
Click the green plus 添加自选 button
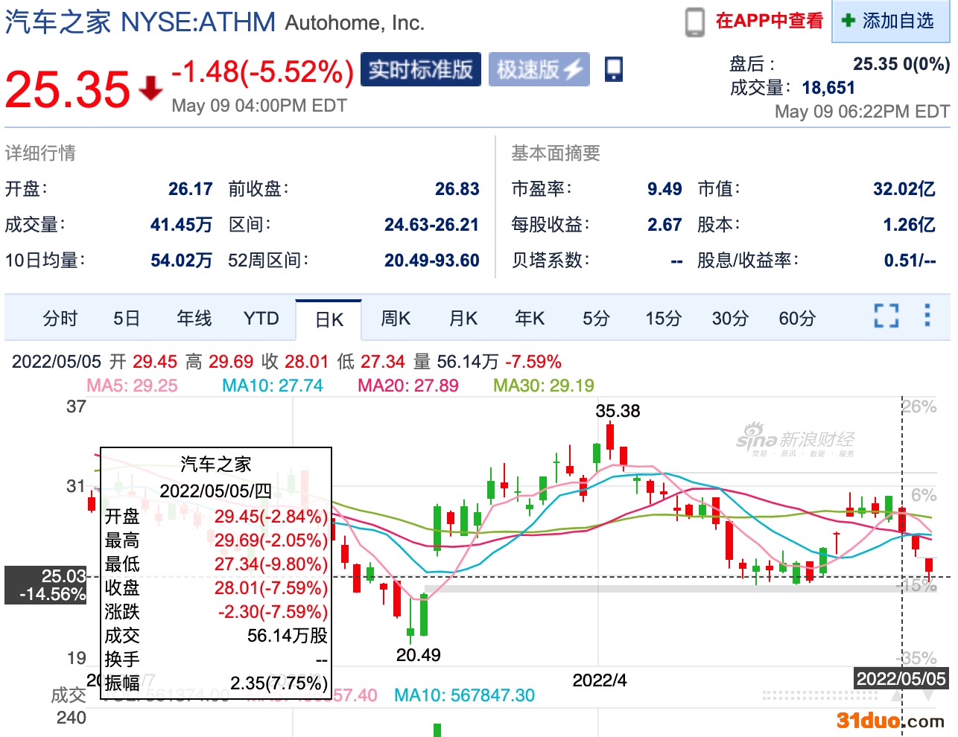(x=889, y=21)
